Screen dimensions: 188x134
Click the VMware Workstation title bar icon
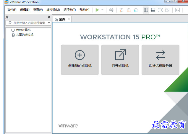6,2
